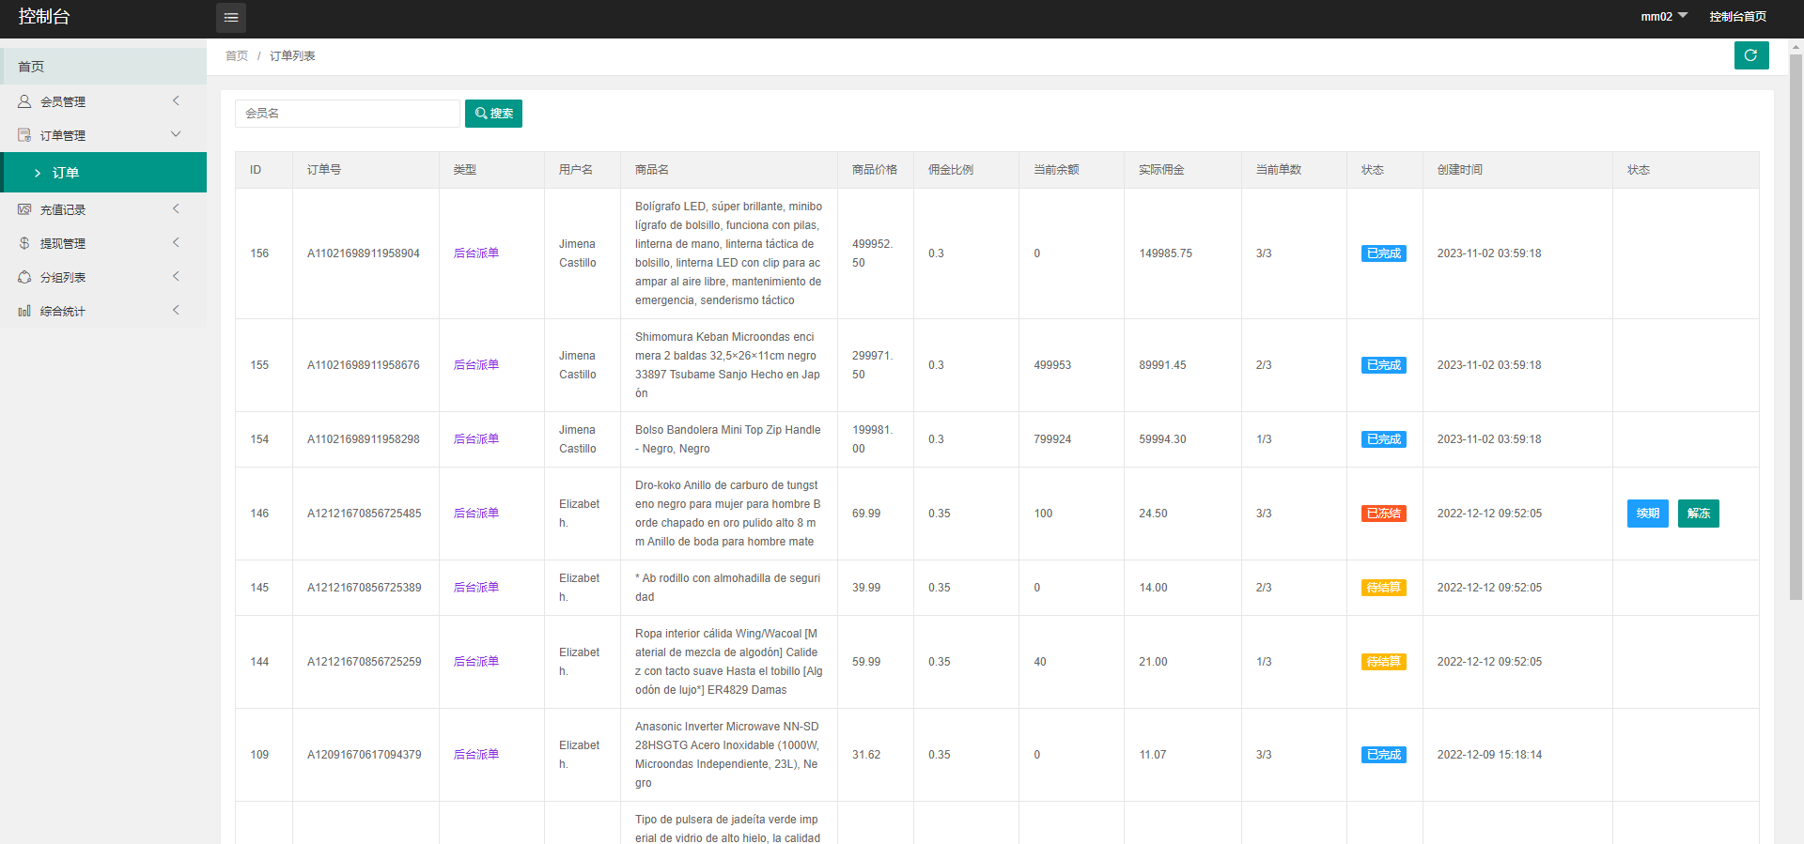The height and width of the screenshot is (844, 1804).
Task: Click balance value 799924
Action: pos(1052,439)
